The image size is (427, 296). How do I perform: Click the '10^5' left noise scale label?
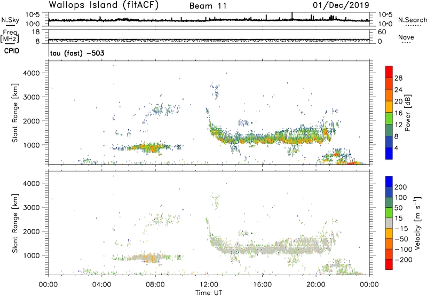pos(33,15)
